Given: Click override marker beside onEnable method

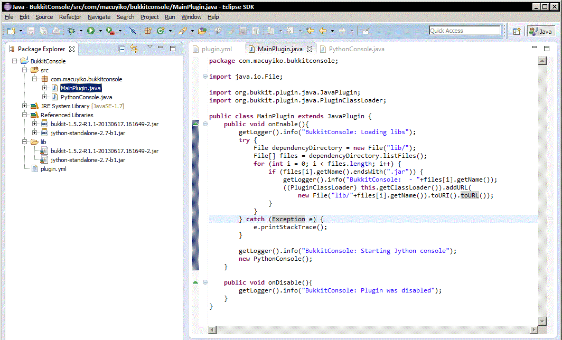Looking at the screenshot, I should click(195, 123).
